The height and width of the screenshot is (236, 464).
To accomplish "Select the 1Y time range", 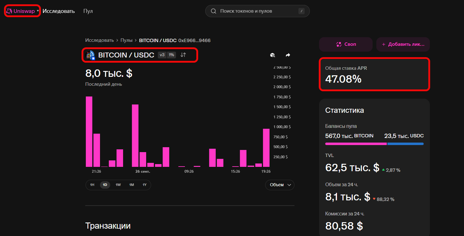I will 144,185.
